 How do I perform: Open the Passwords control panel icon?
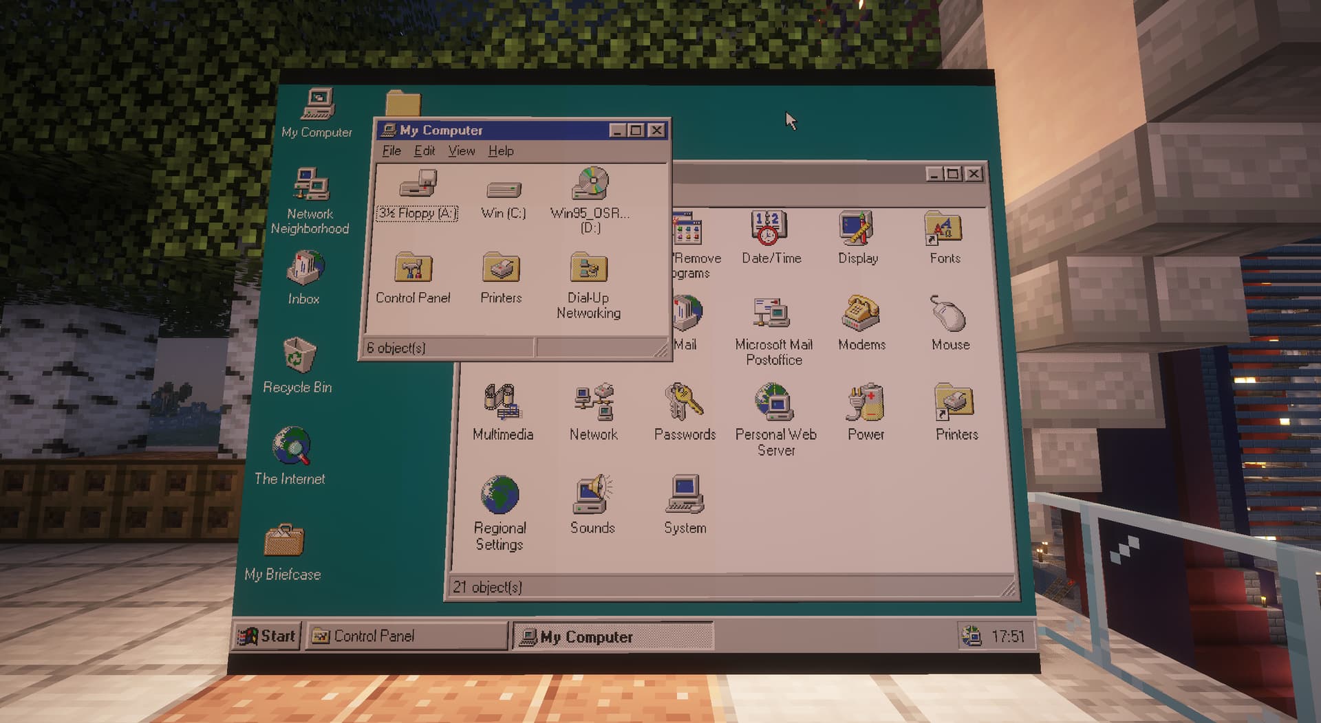(683, 403)
